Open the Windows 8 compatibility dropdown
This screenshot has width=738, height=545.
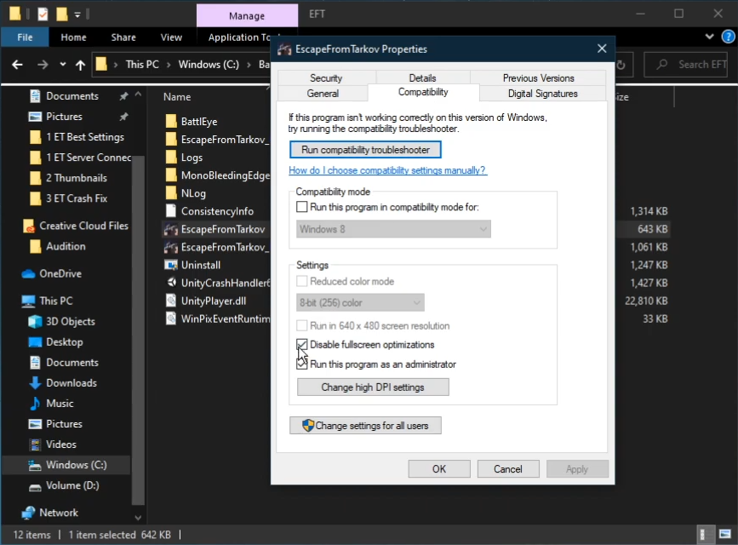[x=394, y=229]
